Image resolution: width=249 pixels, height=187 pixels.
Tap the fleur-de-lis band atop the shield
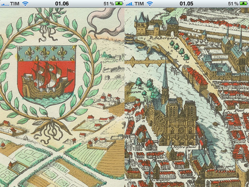[47, 53]
